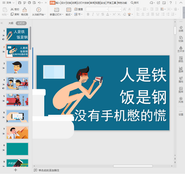The height and width of the screenshot is (174, 185).
Task: Toggle align text left
Action: 138,14
